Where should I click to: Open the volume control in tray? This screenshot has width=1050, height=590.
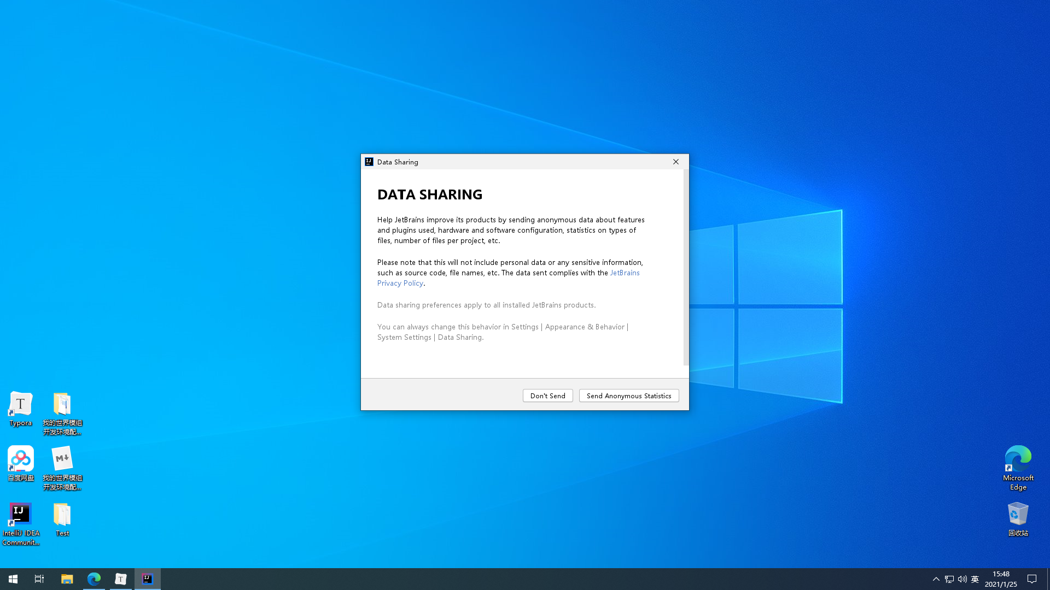coord(962,579)
